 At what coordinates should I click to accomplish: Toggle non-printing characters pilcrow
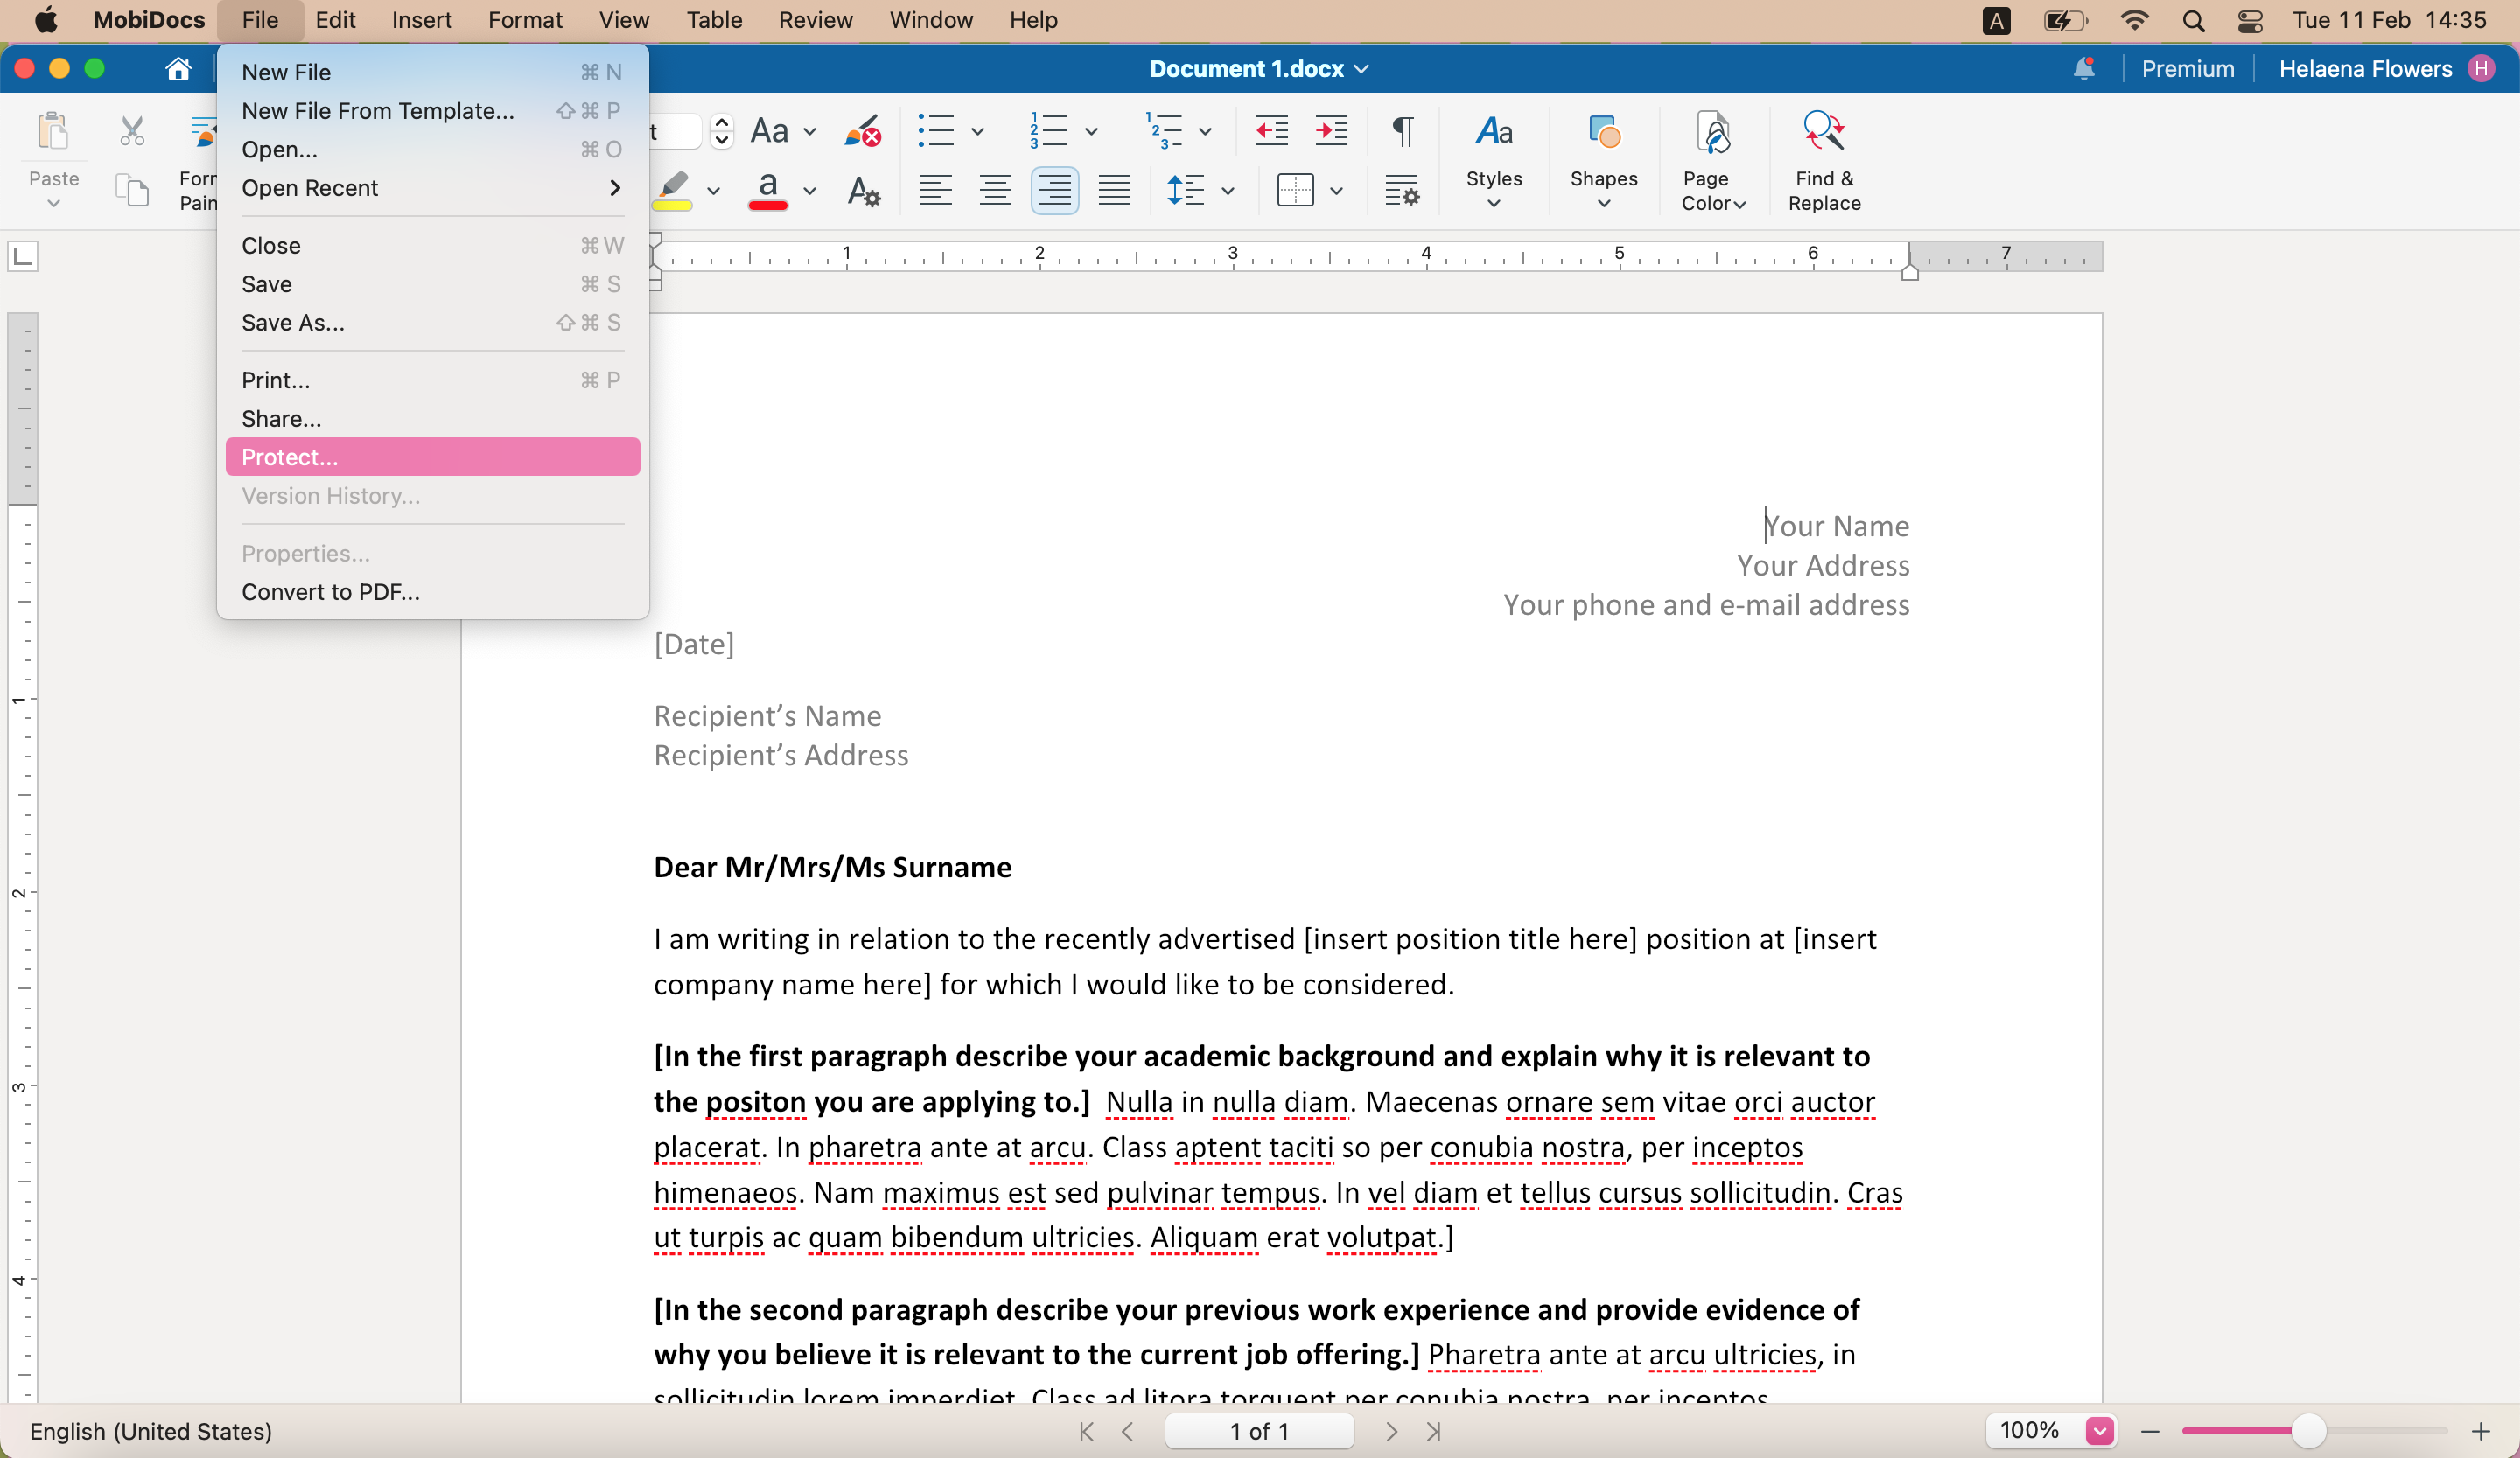[1403, 131]
